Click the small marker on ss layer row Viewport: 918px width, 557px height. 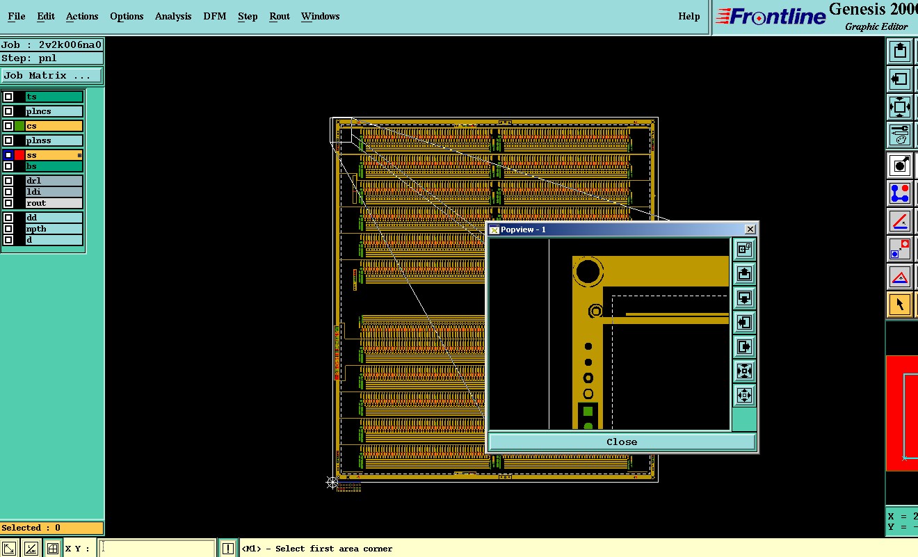(x=79, y=155)
